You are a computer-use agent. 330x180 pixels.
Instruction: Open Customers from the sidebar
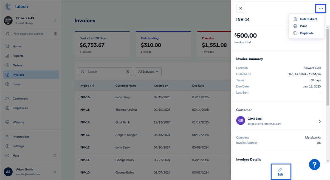pyautogui.click(x=31, y=99)
